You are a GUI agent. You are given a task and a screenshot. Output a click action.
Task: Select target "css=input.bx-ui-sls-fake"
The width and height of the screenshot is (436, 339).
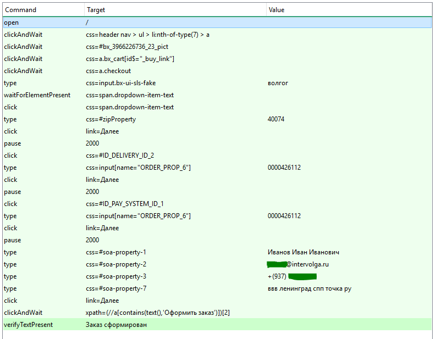[x=120, y=83]
